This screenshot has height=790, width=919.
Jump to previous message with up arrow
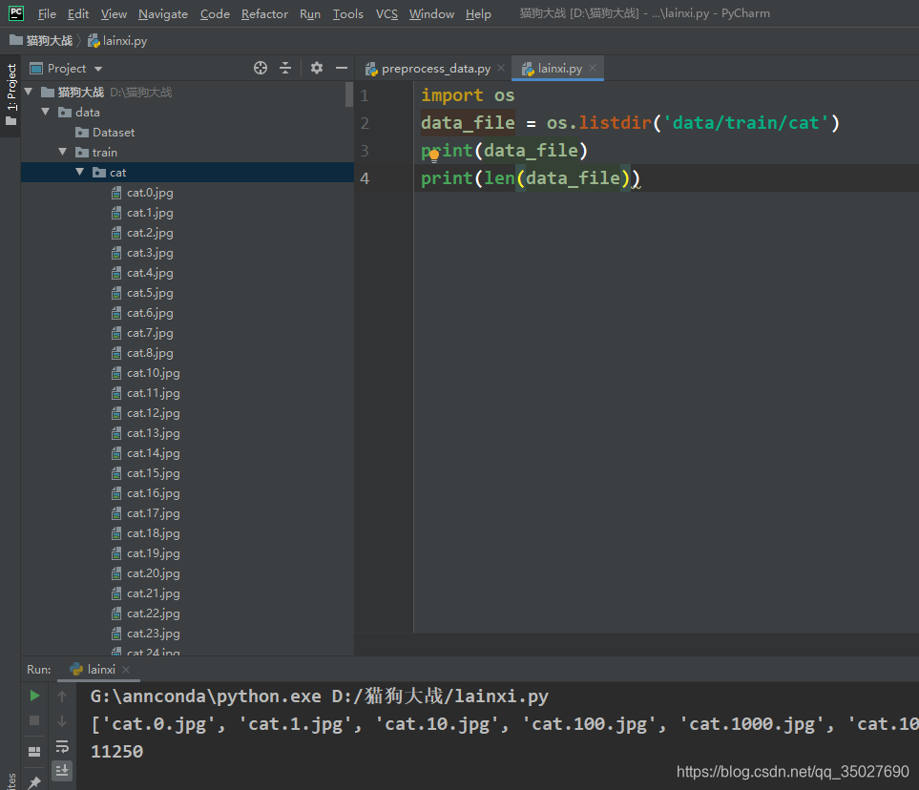point(61,696)
